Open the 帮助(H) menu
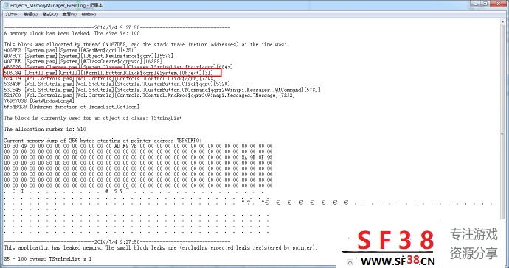This screenshot has width=509, height=268. click(x=89, y=14)
